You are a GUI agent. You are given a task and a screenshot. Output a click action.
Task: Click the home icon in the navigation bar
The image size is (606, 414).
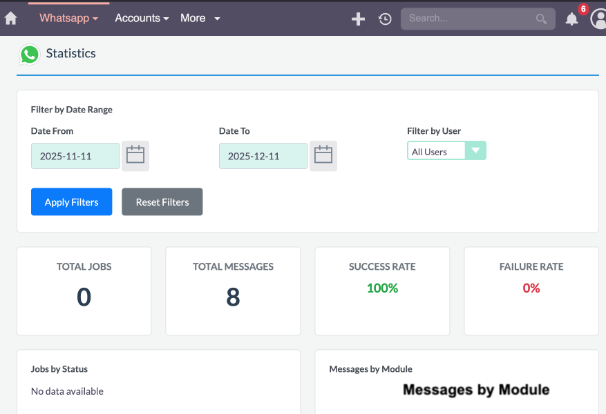(10, 18)
